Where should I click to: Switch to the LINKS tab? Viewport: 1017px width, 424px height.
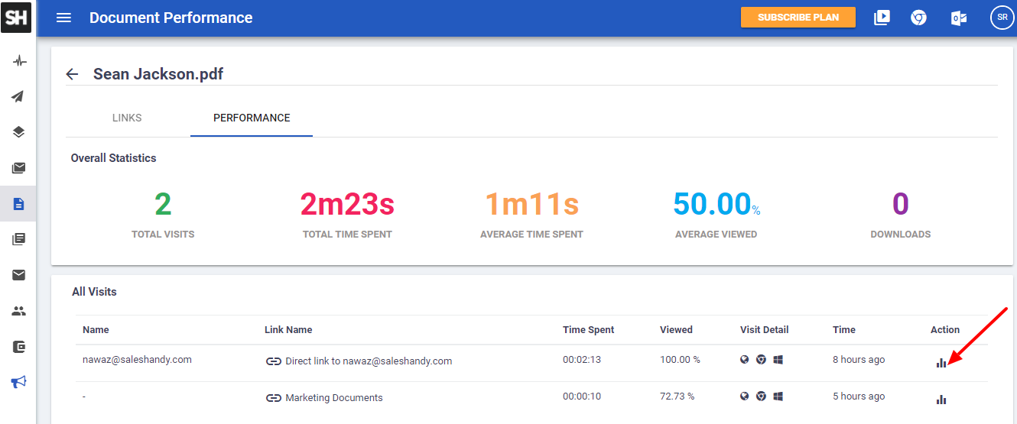(127, 118)
